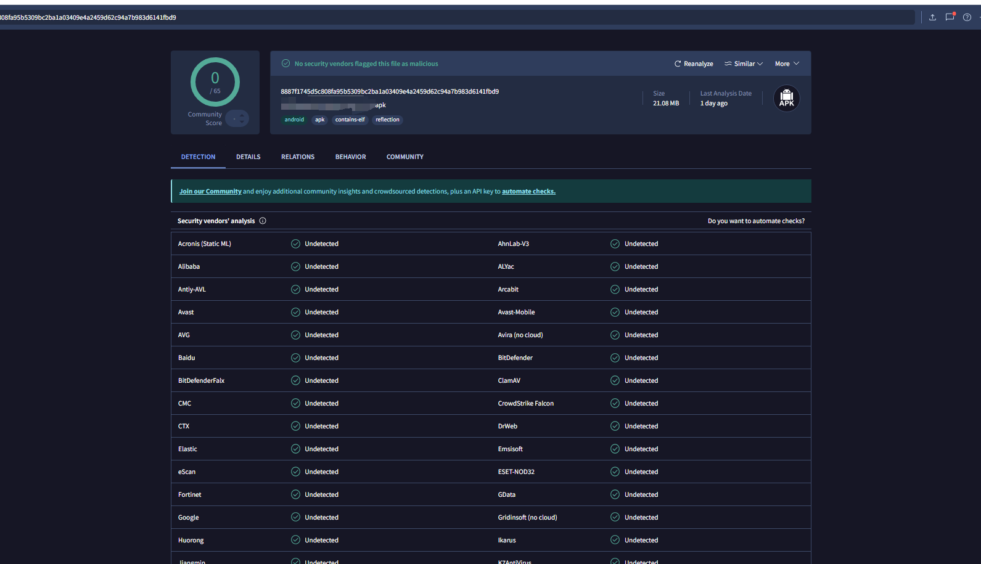Click the vendor name eScan

pos(187,472)
